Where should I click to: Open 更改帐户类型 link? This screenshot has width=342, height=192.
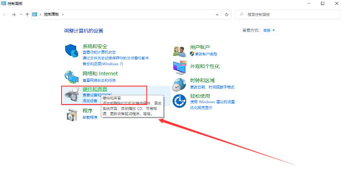(x=206, y=54)
